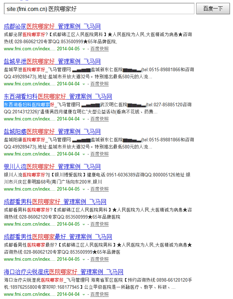Image resolution: width=233 pixels, height=299 pixels.
Task: Click green URL under 成都看男性 result
Action: pos(29,259)
